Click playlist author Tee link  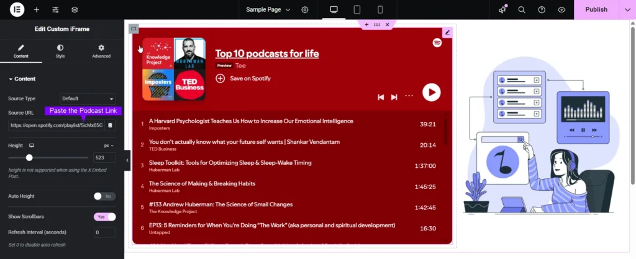click(x=240, y=66)
